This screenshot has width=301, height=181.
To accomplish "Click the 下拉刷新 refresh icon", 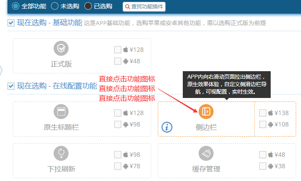I will (61, 153).
